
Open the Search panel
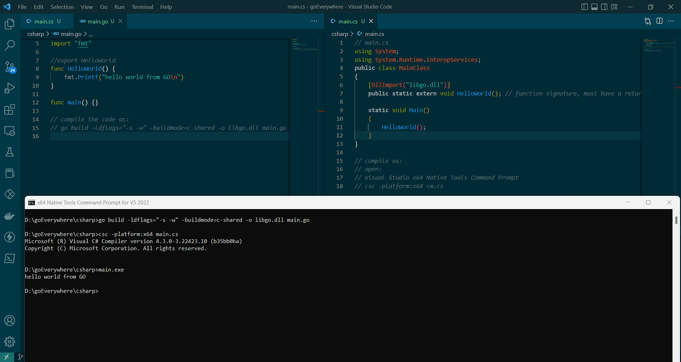(10, 45)
